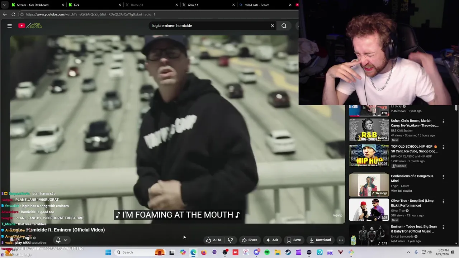Pause the playing music video
This screenshot has height=258, width=459.
click(x=178, y=129)
